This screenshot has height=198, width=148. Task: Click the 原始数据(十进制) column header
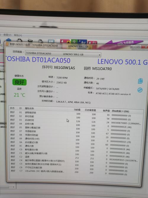point(120,111)
